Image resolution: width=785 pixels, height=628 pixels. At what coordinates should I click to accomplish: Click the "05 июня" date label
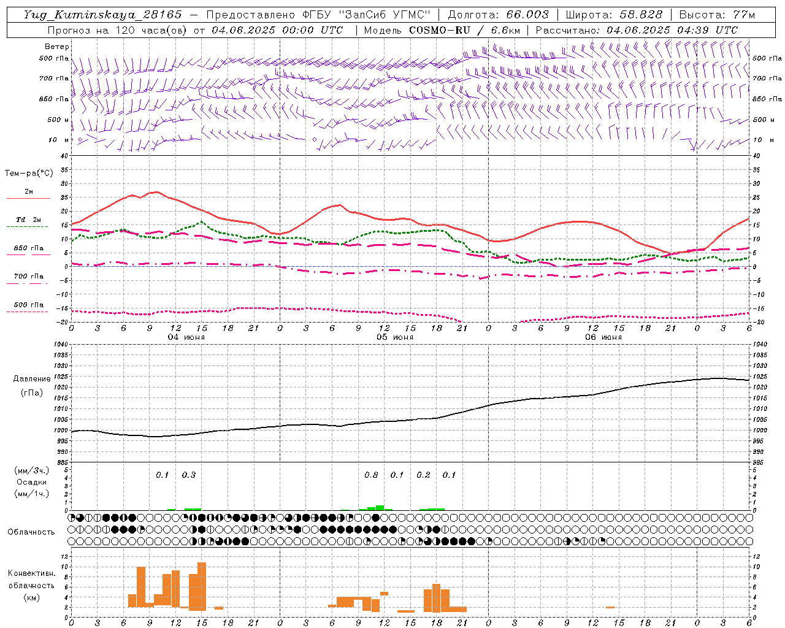coord(394,337)
